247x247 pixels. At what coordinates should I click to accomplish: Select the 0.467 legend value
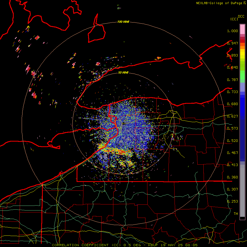[232, 153]
